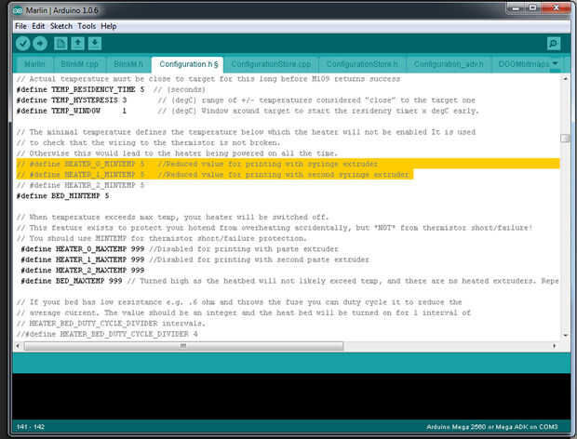Open the Edit menu
Screen dimensions: 577x439
tap(38, 26)
